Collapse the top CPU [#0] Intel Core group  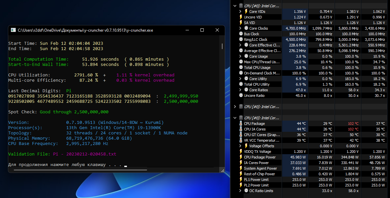point(235,6)
